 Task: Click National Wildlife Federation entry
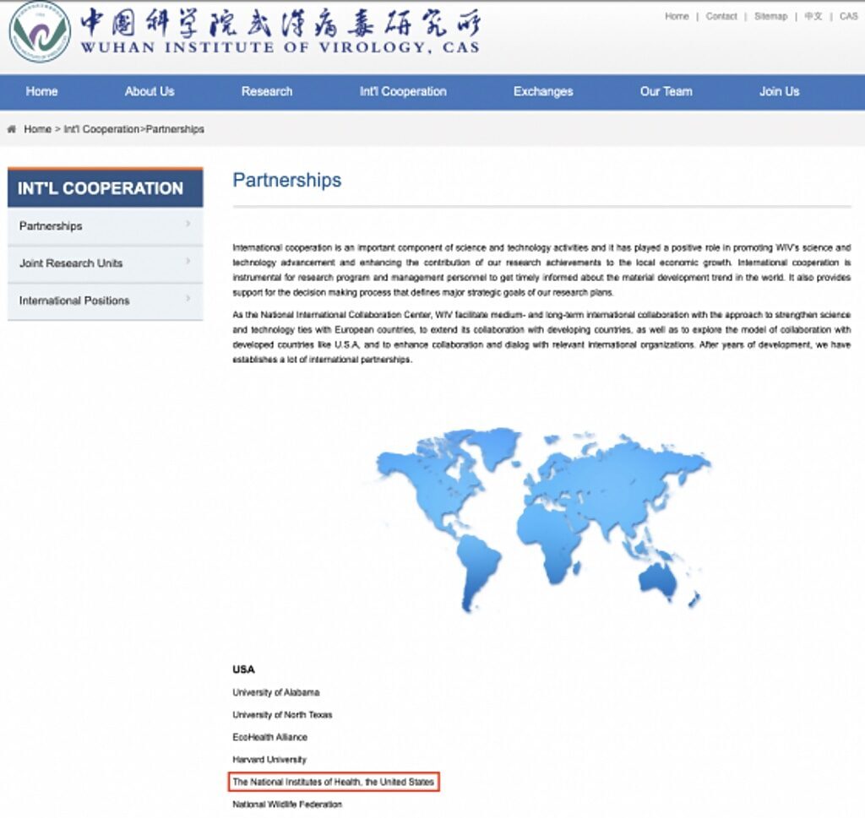tap(287, 804)
